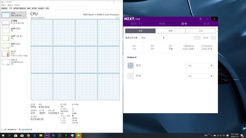Launch Google Chrome from taskbar

tap(28, 136)
